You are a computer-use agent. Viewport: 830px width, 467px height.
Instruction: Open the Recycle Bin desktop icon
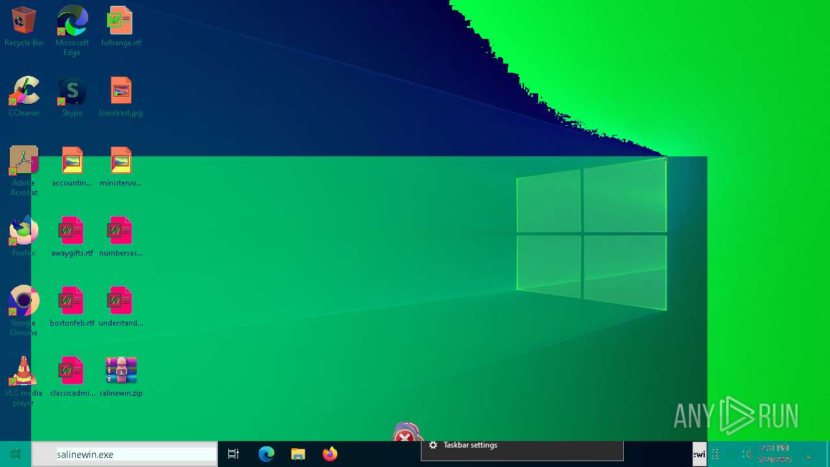24,27
